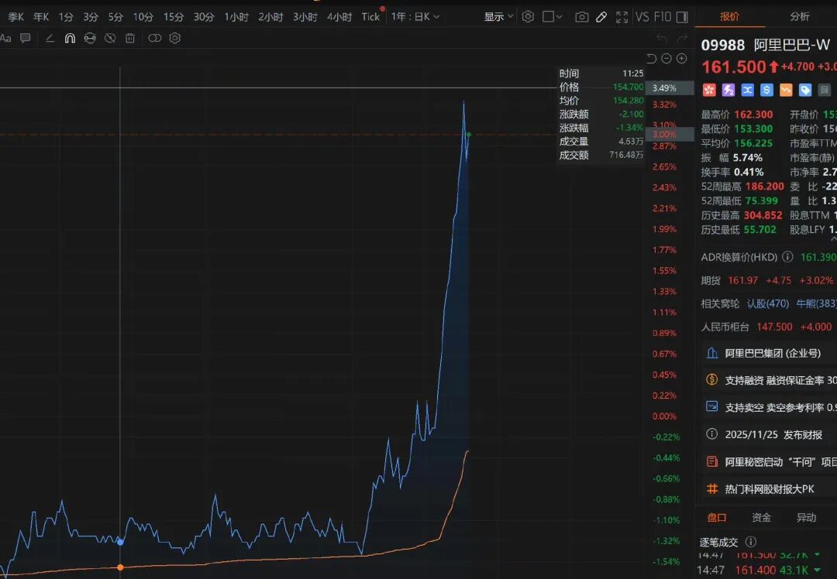Open the 显示 display dropdown
This screenshot has height=579, width=837.
coord(498,17)
